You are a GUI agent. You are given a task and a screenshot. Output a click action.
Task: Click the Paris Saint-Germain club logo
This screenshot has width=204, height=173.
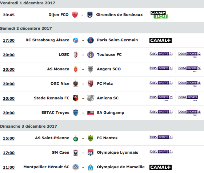(91, 40)
